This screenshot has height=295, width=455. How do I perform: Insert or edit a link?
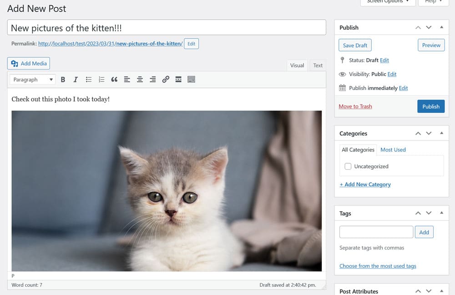coord(166,80)
